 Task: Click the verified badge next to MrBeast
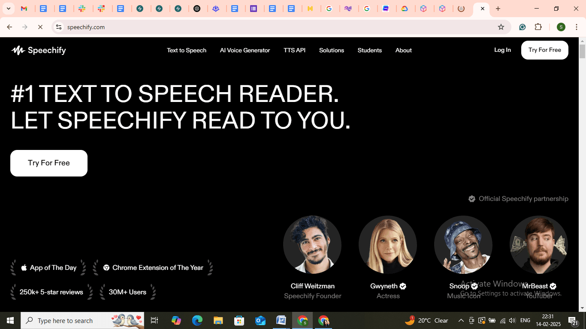(553, 286)
